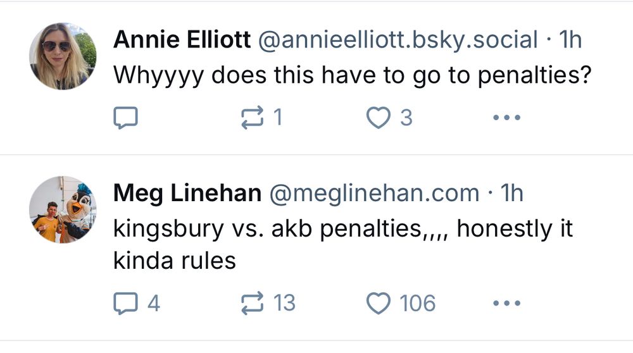Repost Annie Elliott's penalties post
The image size is (633, 353).
pyautogui.click(x=253, y=118)
